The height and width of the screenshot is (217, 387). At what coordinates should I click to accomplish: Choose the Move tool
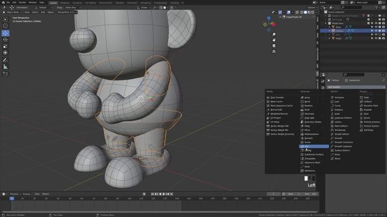(5, 33)
